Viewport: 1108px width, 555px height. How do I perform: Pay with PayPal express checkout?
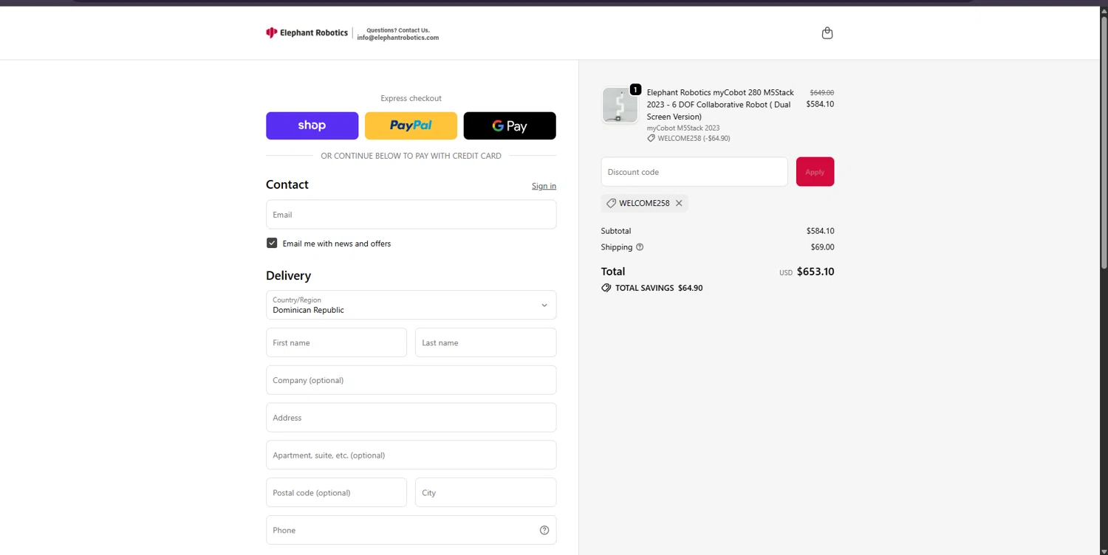click(411, 125)
